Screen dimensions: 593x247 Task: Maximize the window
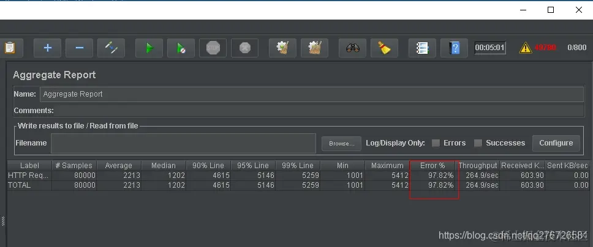(x=551, y=10)
